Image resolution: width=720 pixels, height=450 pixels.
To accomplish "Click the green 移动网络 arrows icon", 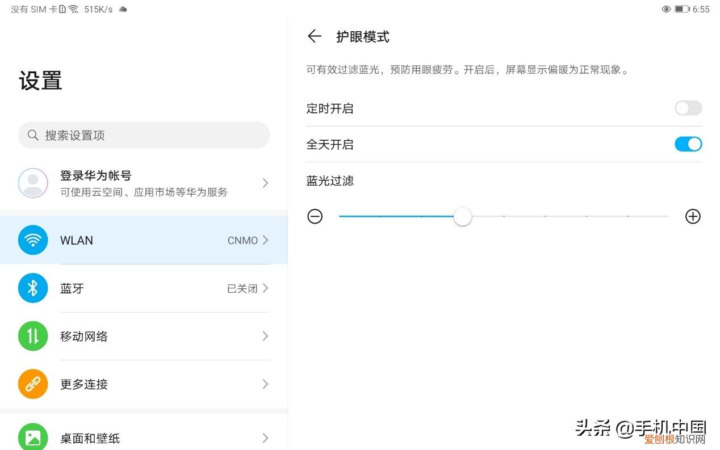I will 33,336.
